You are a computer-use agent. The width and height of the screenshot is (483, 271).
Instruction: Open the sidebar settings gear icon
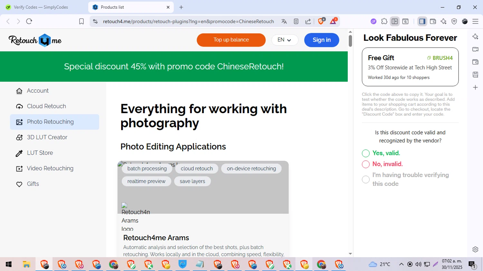475,249
